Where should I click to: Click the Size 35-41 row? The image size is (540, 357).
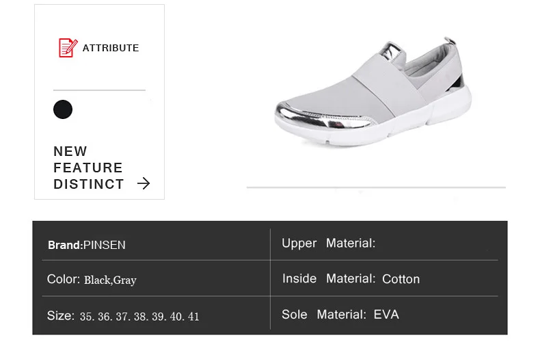tap(123, 316)
